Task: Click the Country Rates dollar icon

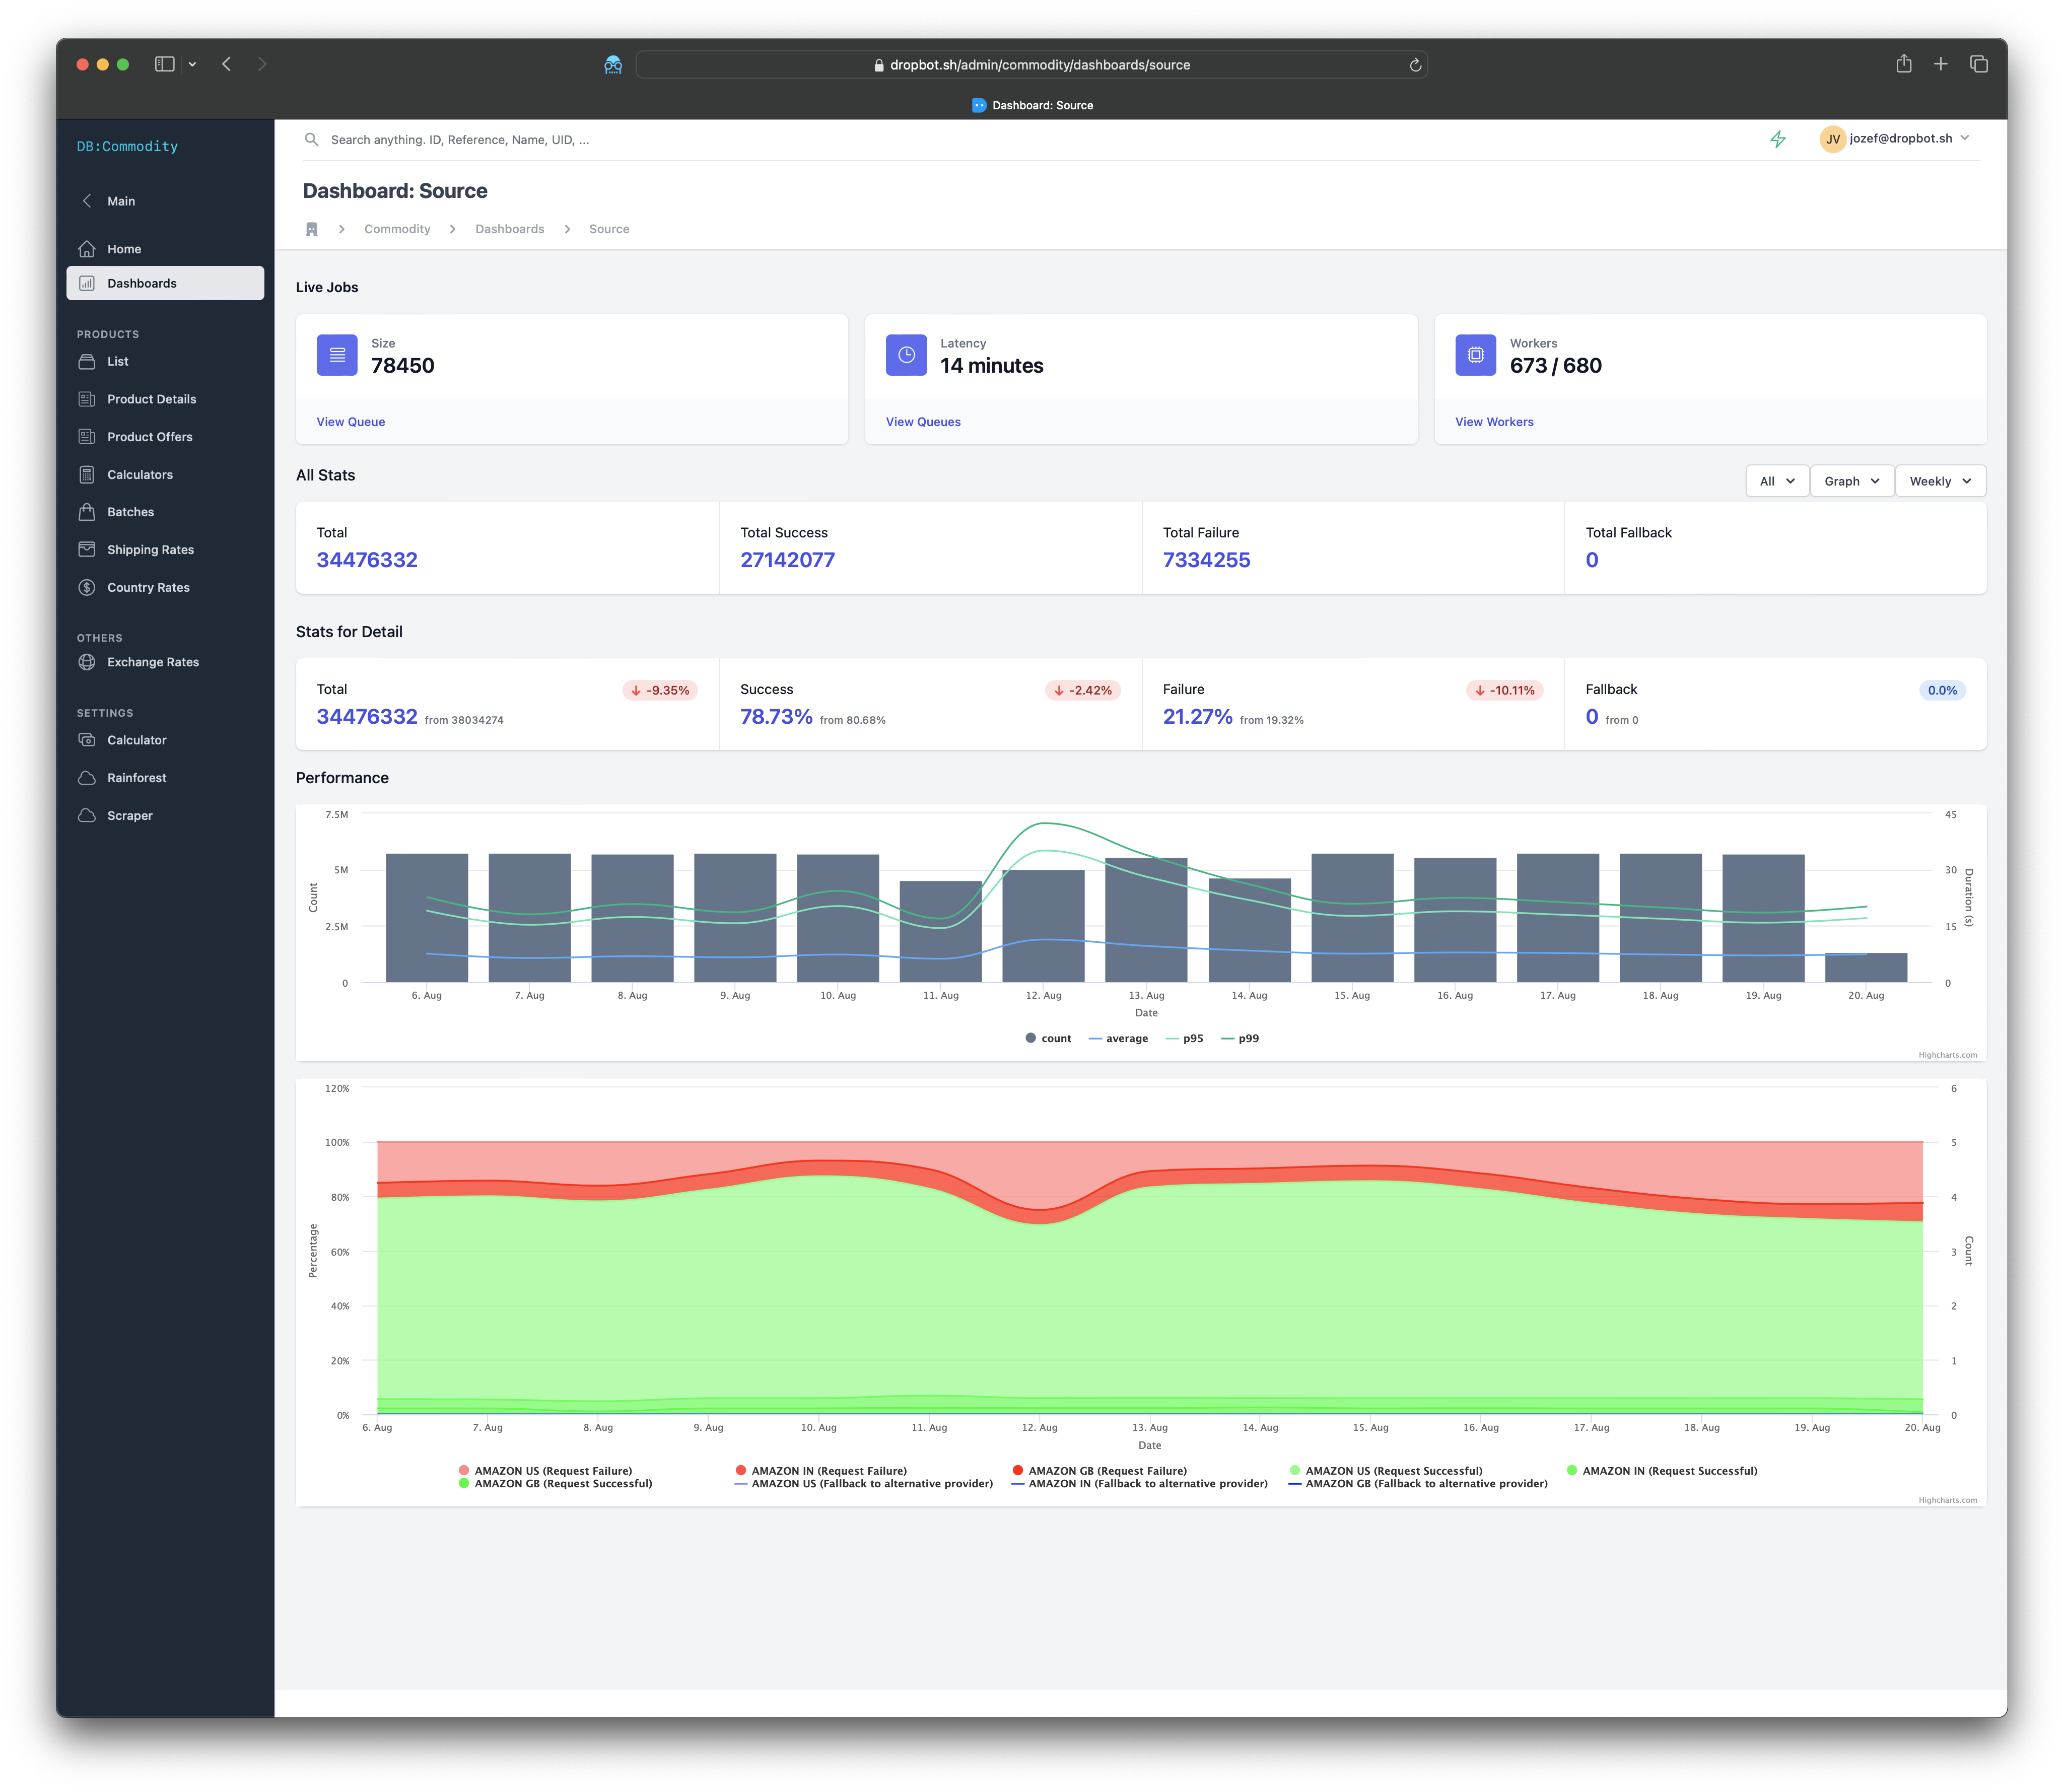Action: [x=87, y=588]
